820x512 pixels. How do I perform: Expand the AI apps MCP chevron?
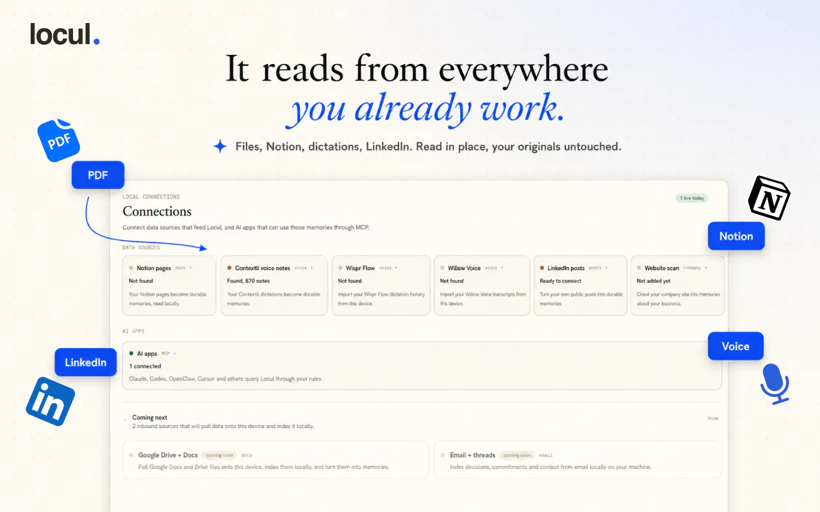point(175,353)
